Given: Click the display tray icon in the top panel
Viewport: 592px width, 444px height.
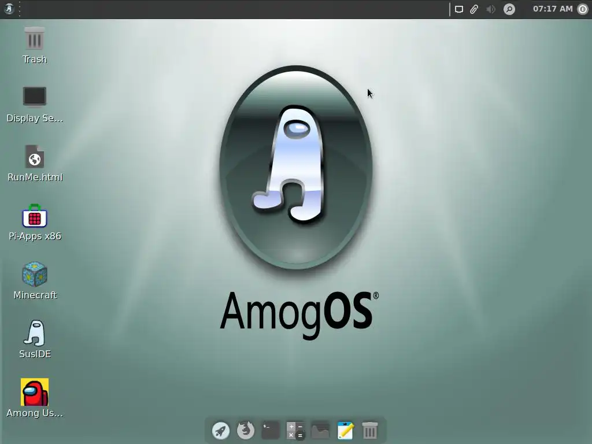Looking at the screenshot, I should click(458, 9).
